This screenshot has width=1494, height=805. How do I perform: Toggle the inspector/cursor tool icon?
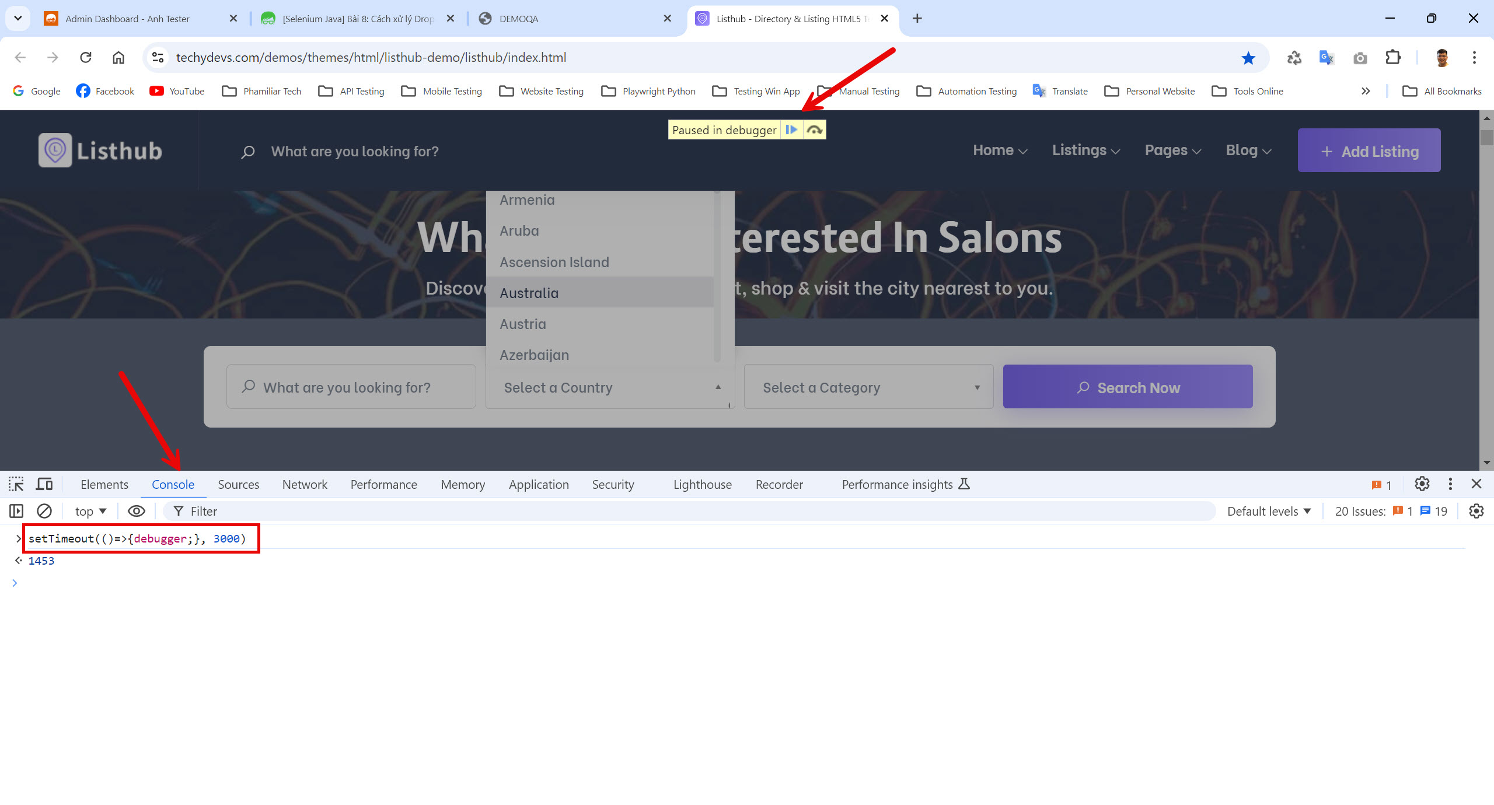point(16,484)
